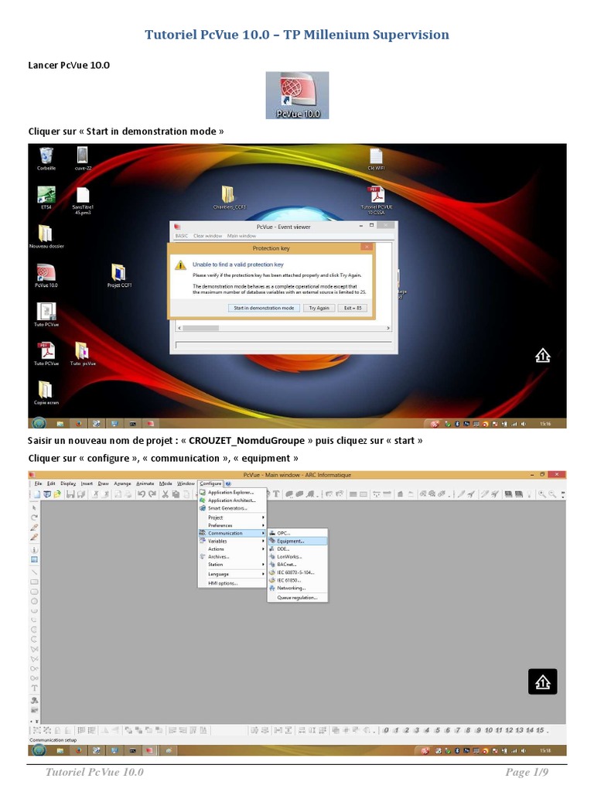This screenshot has width=594, height=792.
Task: Open the Animate menu in PcVue
Action: click(145, 483)
